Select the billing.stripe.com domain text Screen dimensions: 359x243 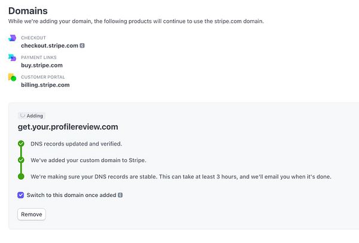(x=45, y=85)
